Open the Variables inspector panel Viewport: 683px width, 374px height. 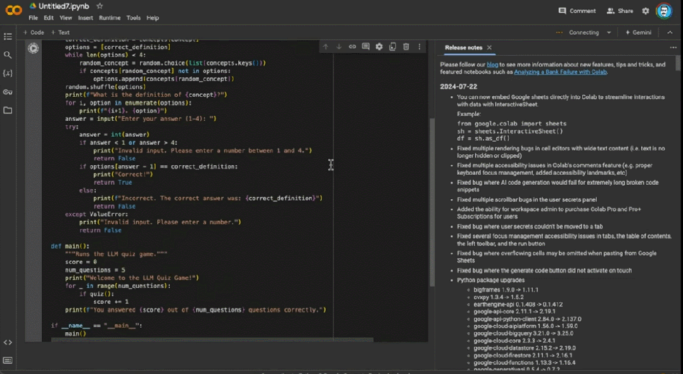(8, 73)
